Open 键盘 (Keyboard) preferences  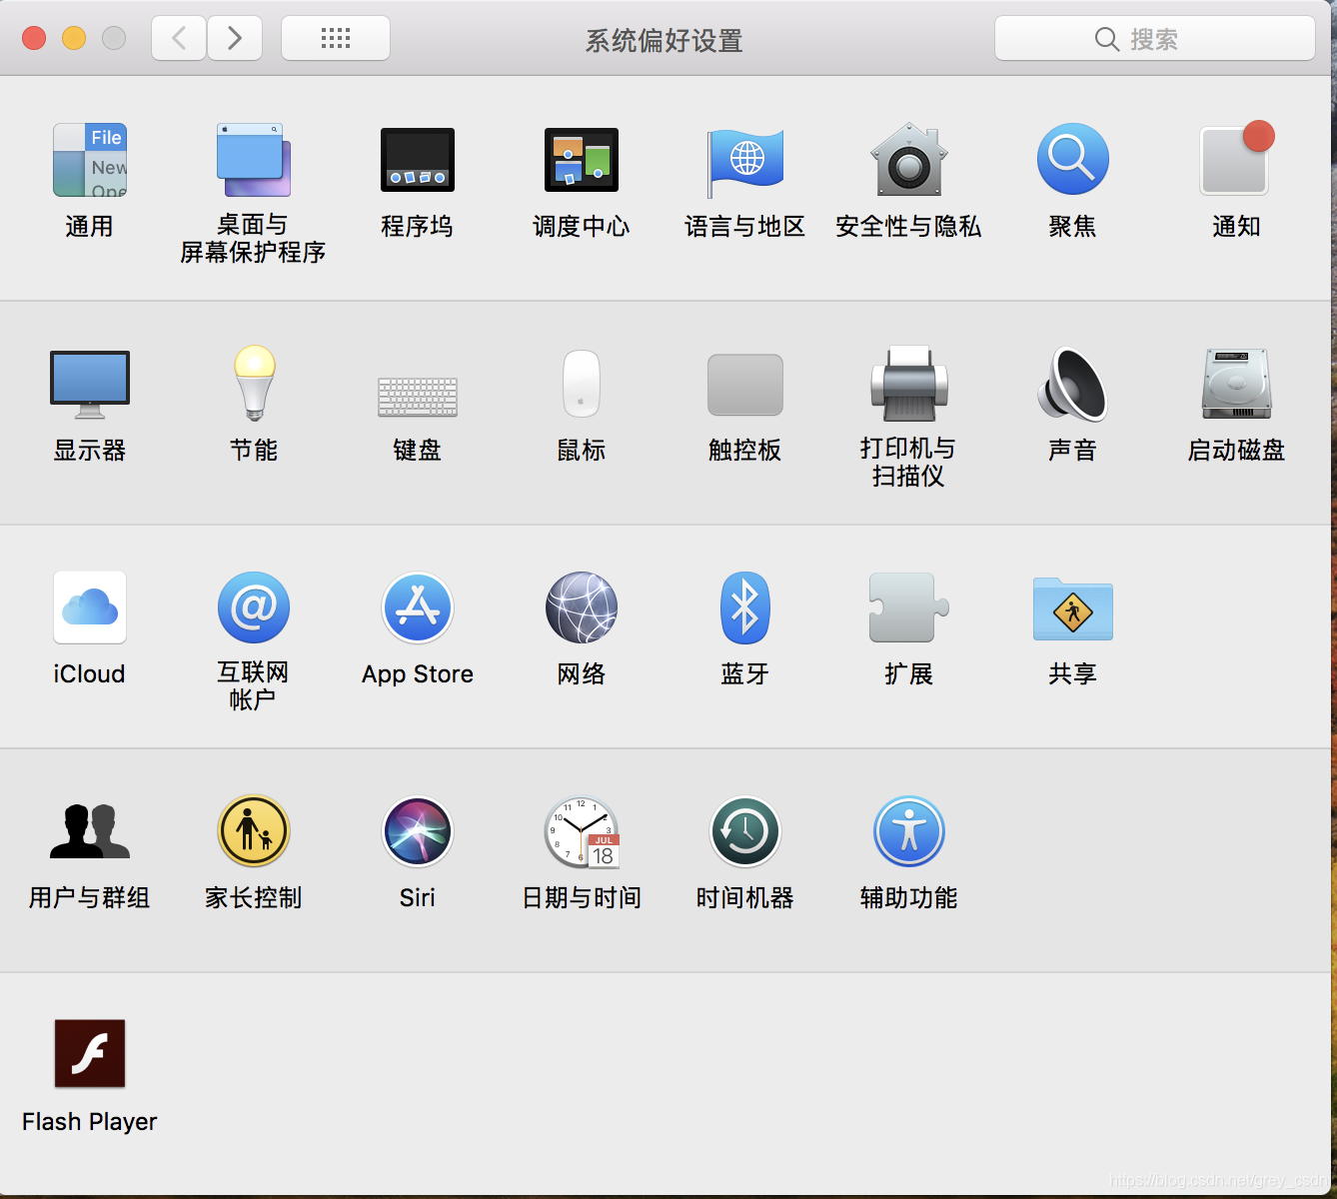click(418, 397)
